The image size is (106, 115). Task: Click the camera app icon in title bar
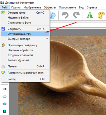[x=2, y=2]
